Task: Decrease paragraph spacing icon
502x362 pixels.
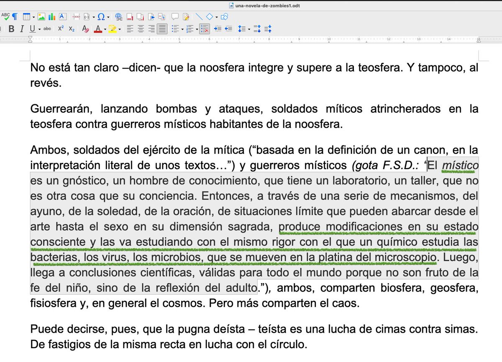Action: pos(268,29)
